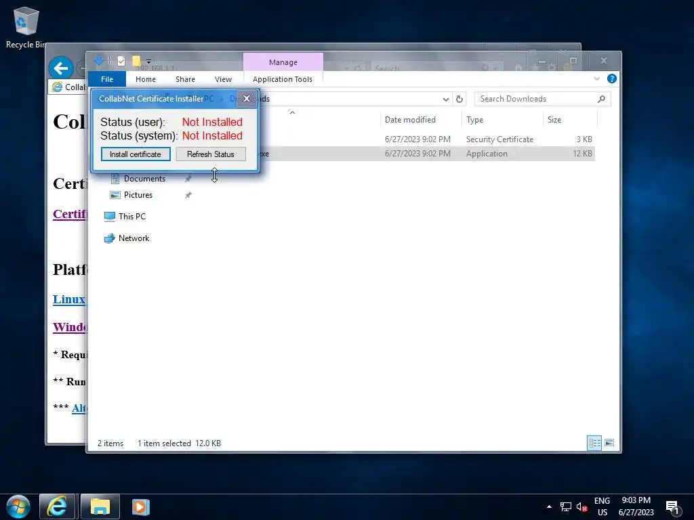Screen dimensions: 694x520
Task: Select the Application file type cell
Action: [x=487, y=154]
